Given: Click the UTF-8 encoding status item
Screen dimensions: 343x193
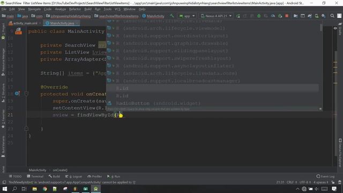Looking at the screenshot, I should click(x=305, y=182).
